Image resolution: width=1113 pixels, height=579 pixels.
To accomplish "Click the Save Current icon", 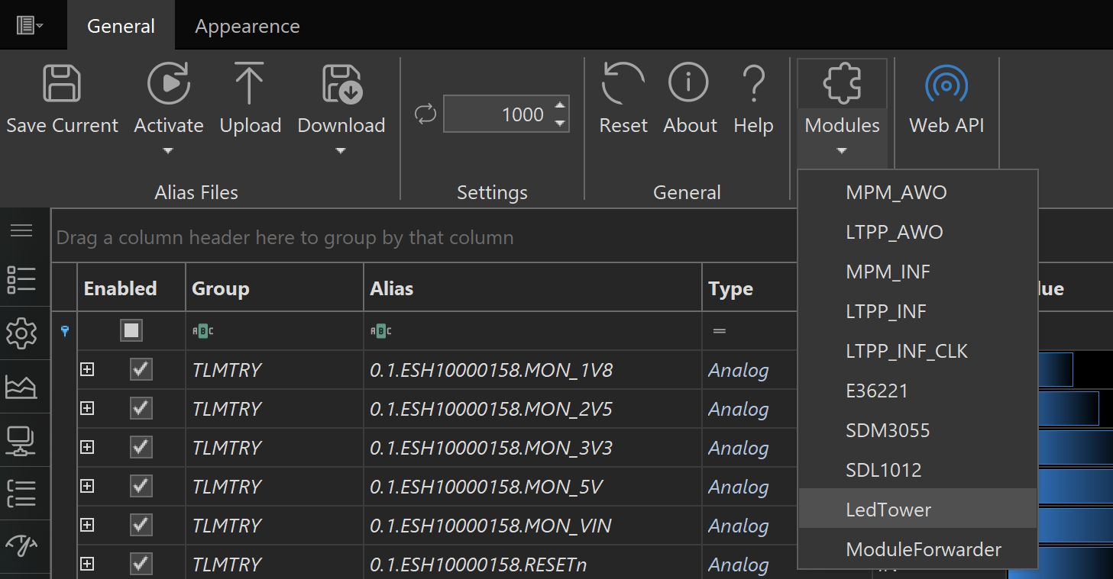I will [x=62, y=84].
